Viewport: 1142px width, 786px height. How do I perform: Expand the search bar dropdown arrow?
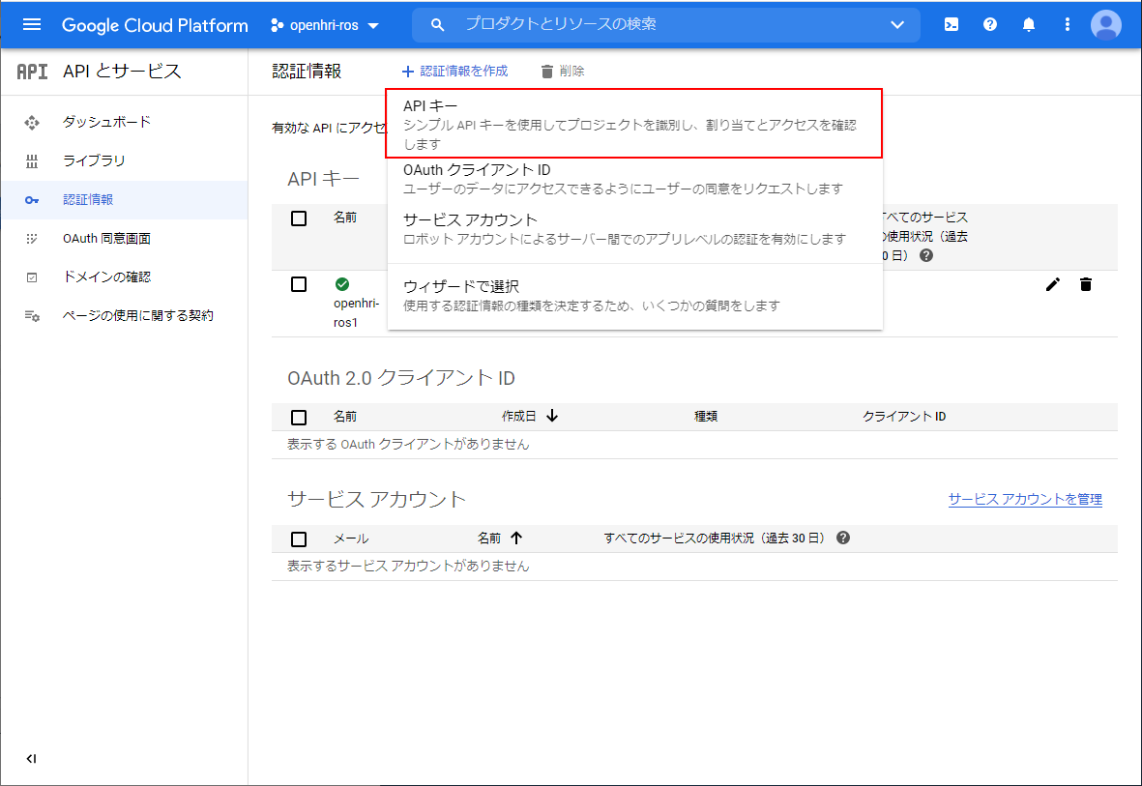[897, 25]
